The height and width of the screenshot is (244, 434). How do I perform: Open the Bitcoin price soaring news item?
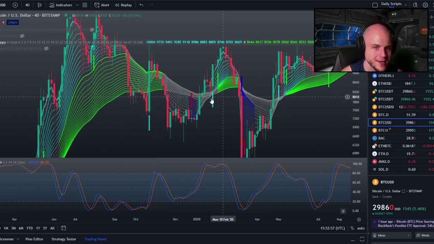coord(403,224)
